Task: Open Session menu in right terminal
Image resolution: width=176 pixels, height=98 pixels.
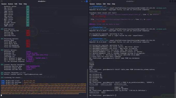Action: [x=92, y=4]
